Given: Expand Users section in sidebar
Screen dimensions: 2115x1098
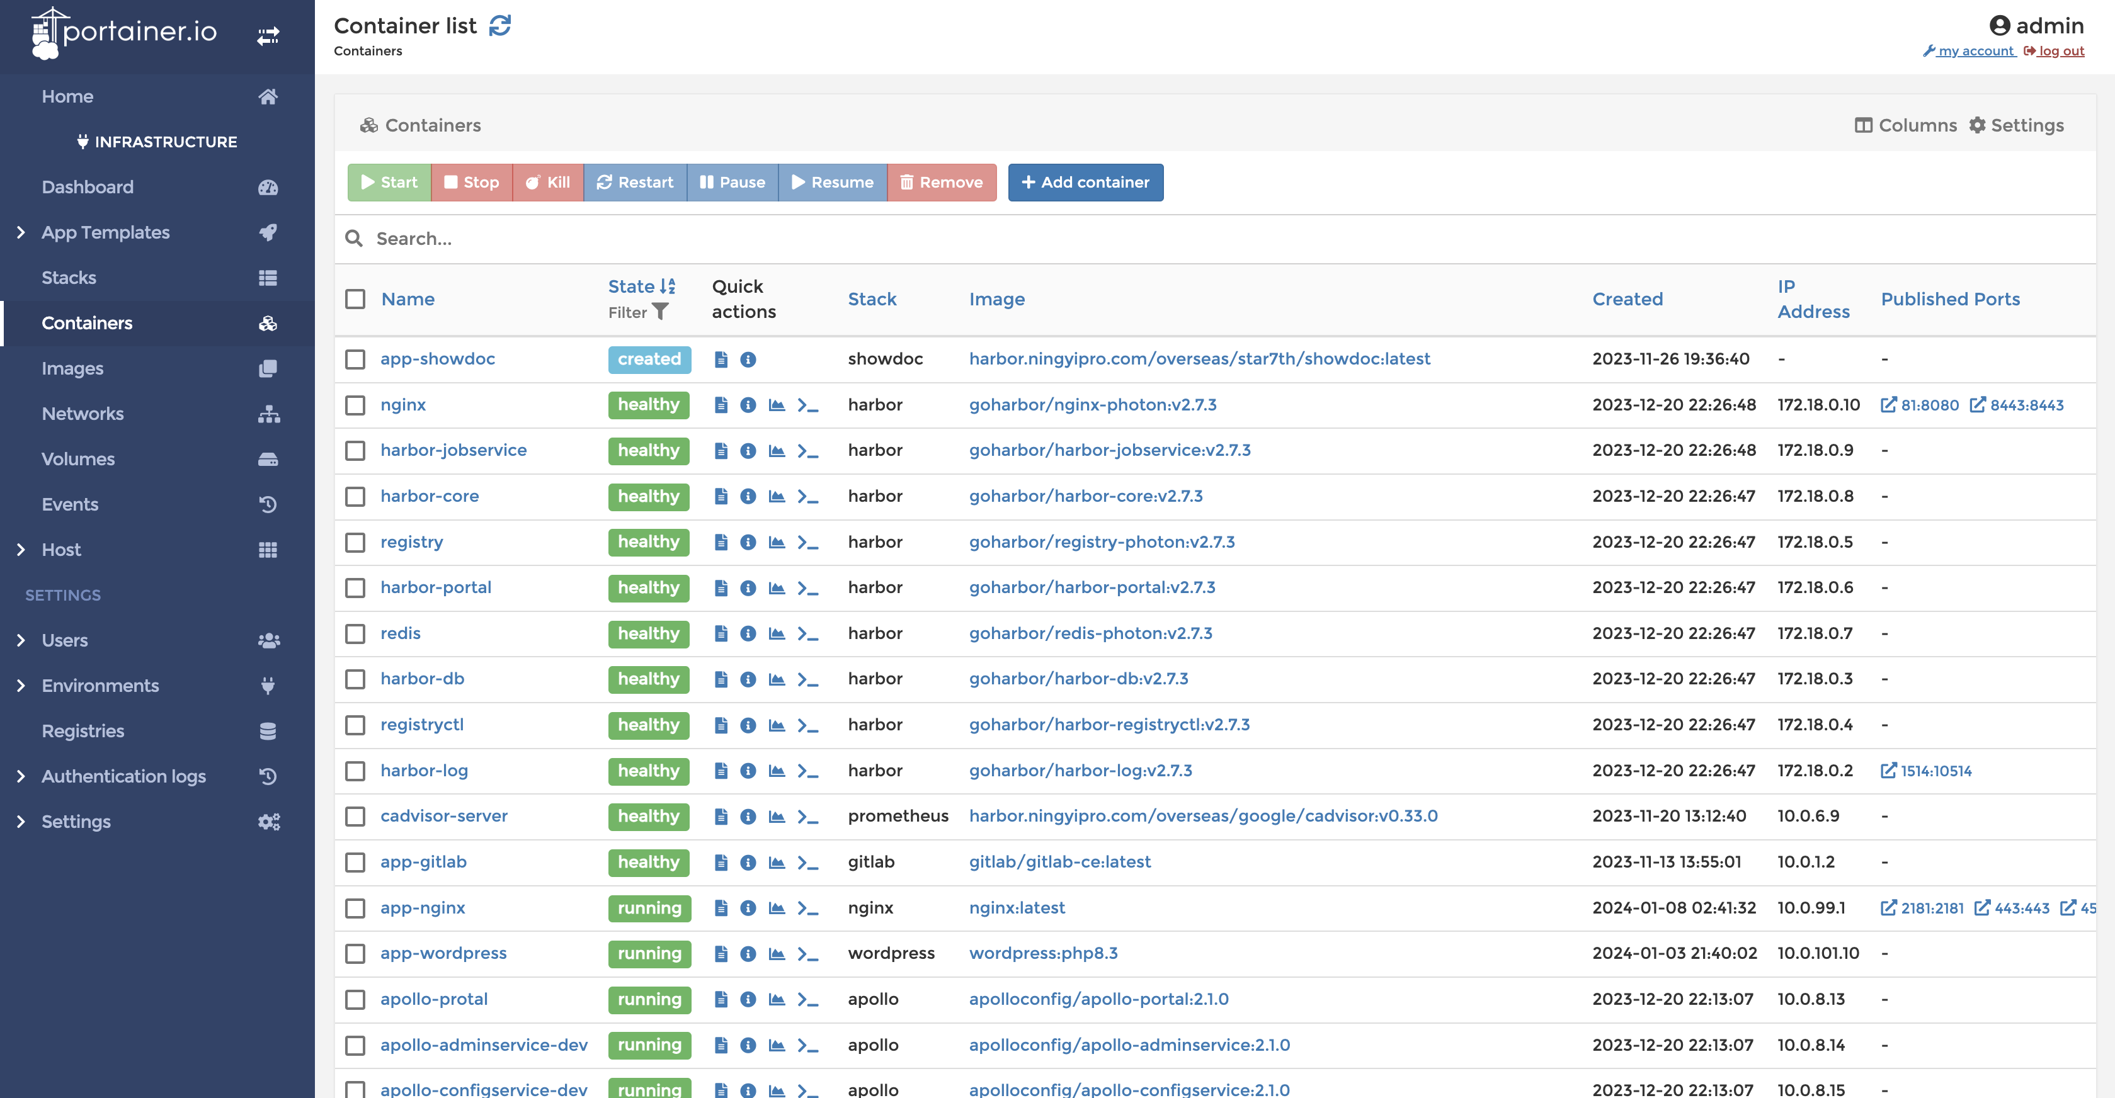Looking at the screenshot, I should [x=21, y=640].
